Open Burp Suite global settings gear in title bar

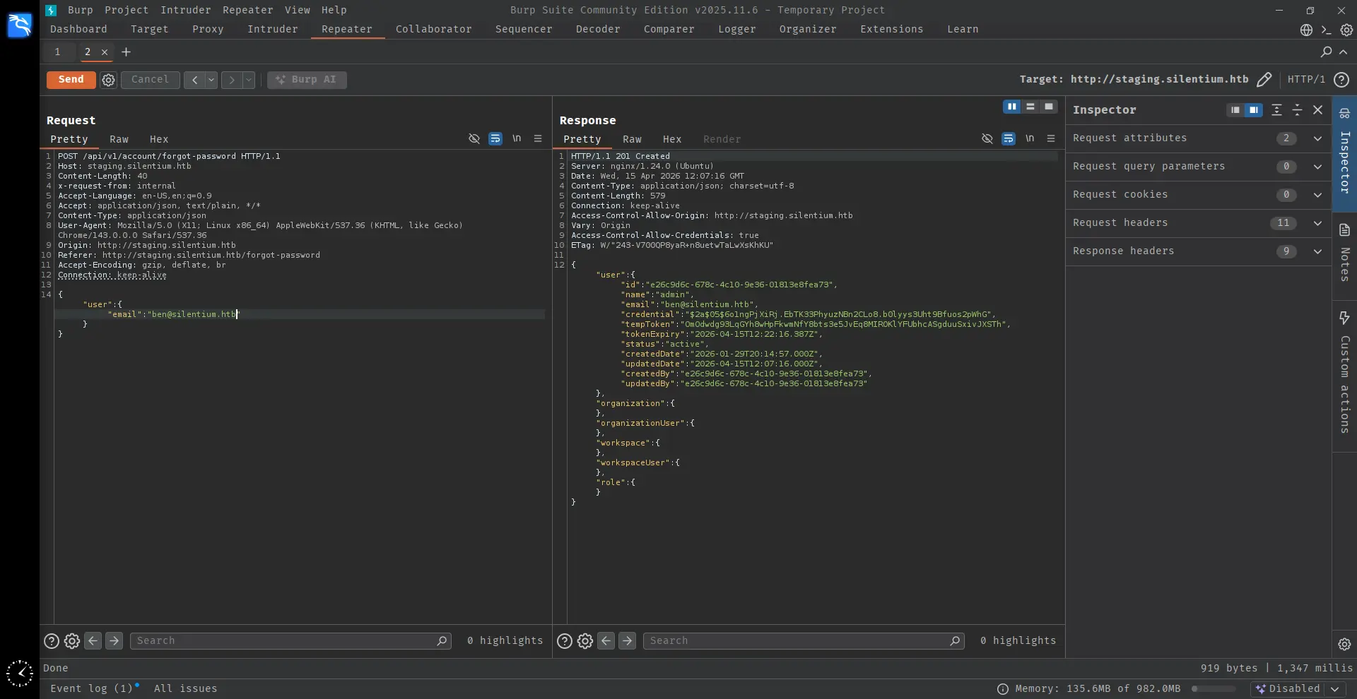[x=1347, y=30]
